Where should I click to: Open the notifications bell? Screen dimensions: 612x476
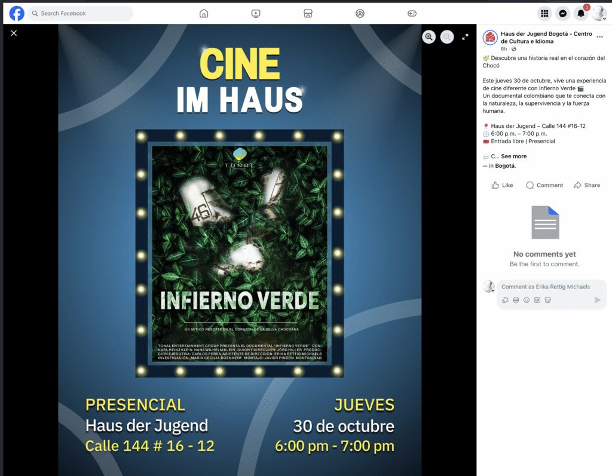tap(581, 13)
